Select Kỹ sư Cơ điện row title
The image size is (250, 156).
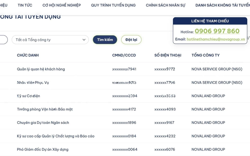[x=28, y=96]
